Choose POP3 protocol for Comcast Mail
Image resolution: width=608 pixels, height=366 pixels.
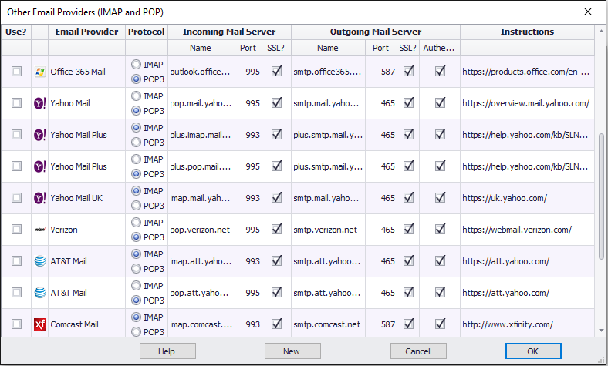click(x=136, y=331)
